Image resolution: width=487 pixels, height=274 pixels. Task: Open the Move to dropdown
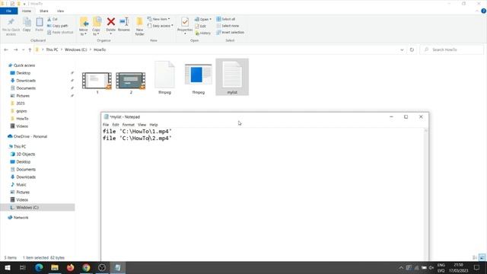point(84,27)
